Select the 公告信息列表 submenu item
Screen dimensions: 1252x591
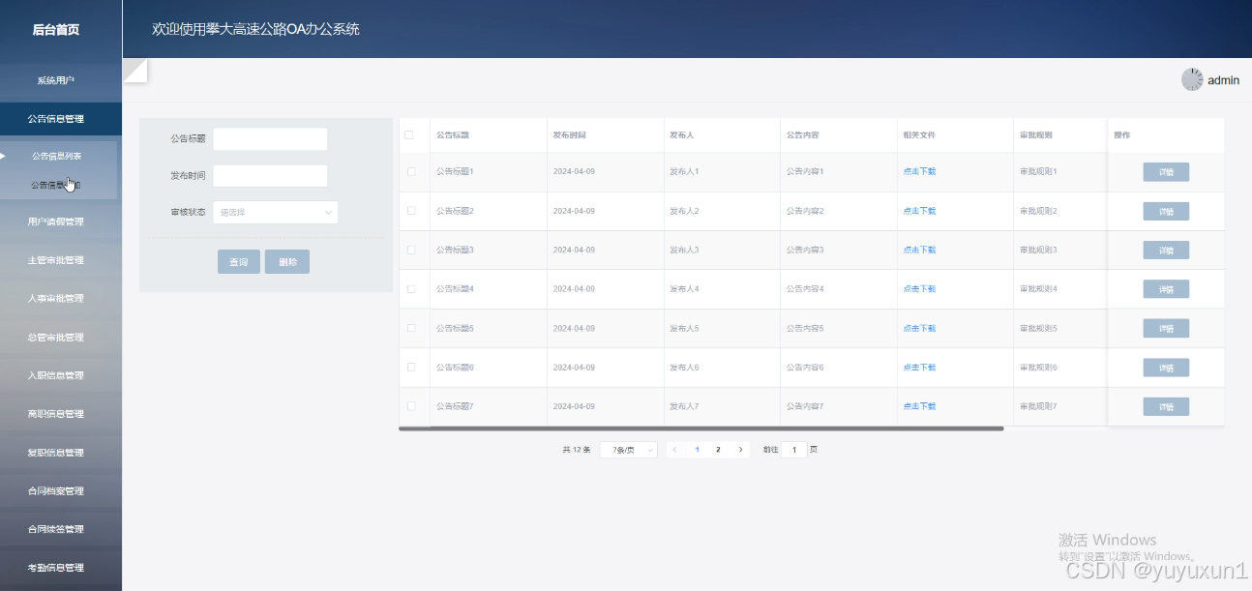tap(57, 156)
